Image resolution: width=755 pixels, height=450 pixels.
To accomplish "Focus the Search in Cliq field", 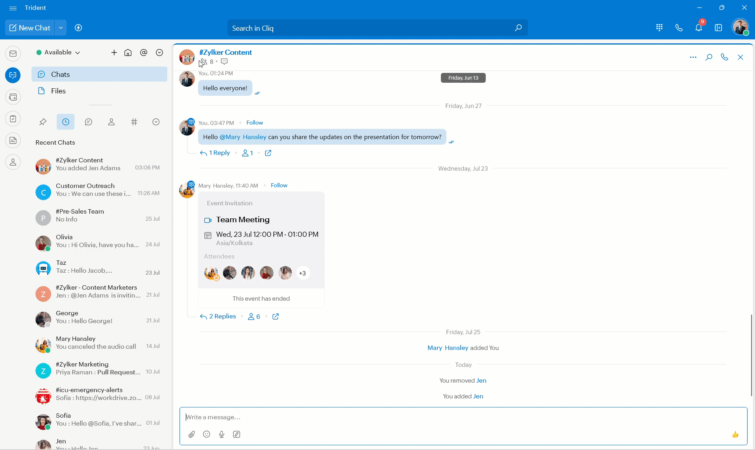I will tap(377, 28).
